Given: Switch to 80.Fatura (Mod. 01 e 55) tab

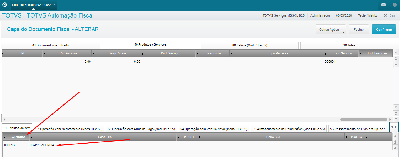Looking at the screenshot, I should [x=250, y=45].
